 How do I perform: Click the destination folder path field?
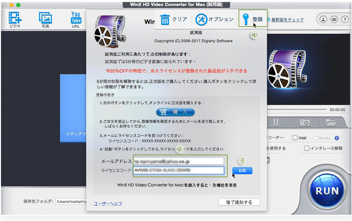pos(71,201)
